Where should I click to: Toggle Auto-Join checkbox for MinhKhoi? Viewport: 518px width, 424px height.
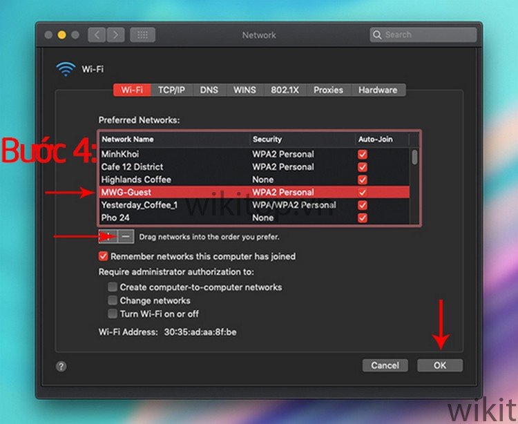tap(363, 155)
